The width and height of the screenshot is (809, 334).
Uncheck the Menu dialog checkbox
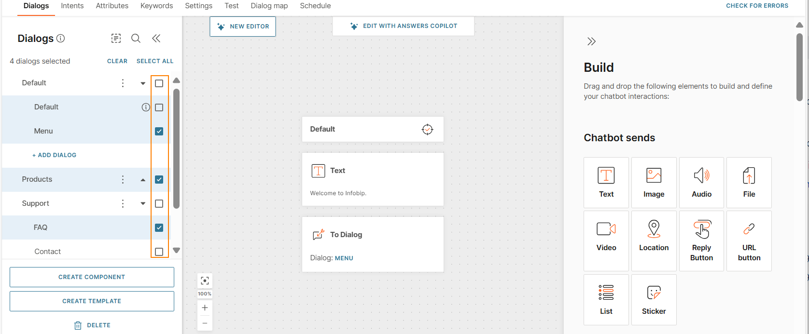(159, 131)
